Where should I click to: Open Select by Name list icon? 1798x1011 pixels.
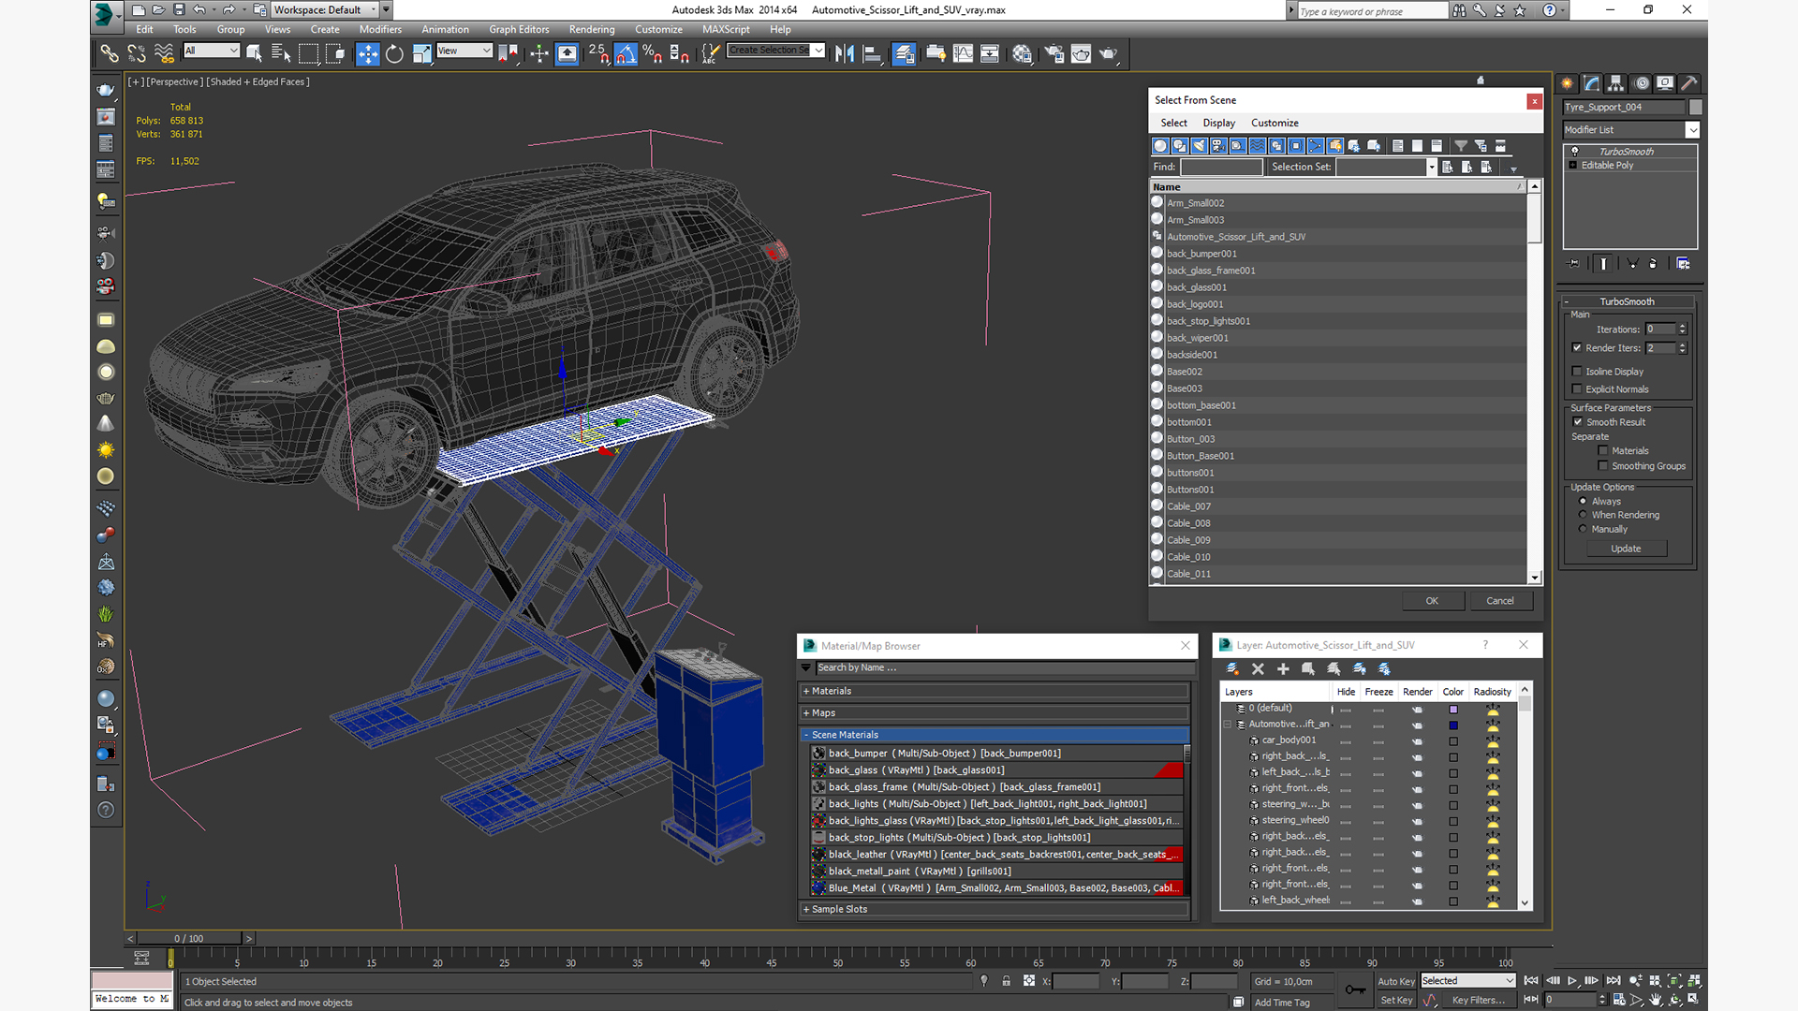tap(280, 53)
